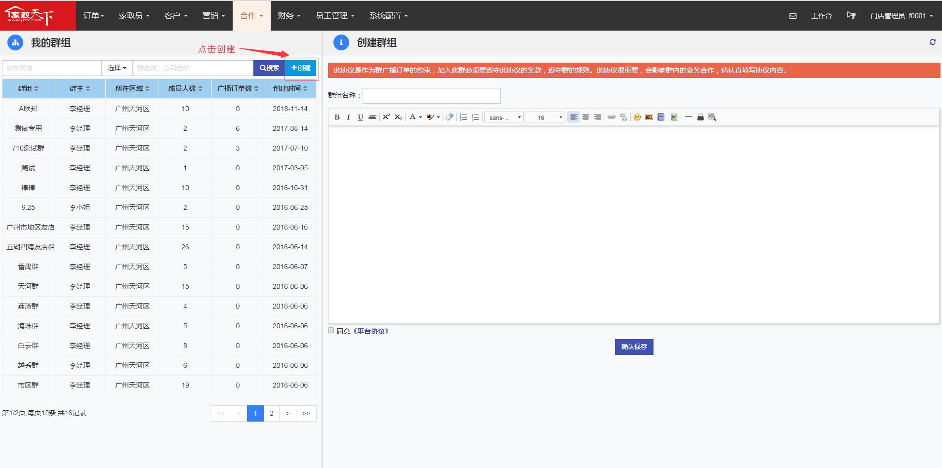The image size is (942, 468).
Task: Open the editor preview magnifier icon
Action: [x=712, y=117]
